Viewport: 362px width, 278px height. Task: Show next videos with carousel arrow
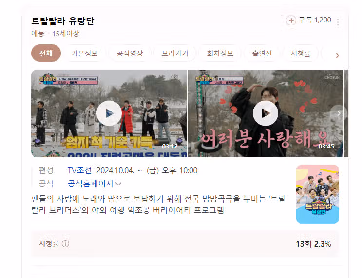tap(339, 113)
